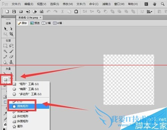
Task: Open the 选择(S) menu
Action: [54, 4]
